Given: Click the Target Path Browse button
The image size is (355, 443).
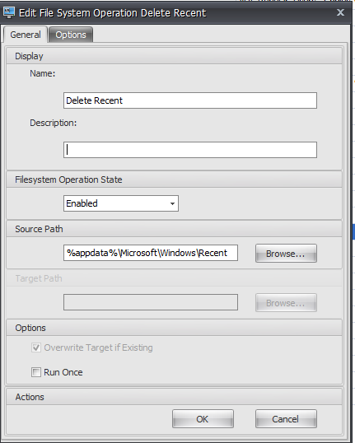Looking at the screenshot, I should click(286, 303).
